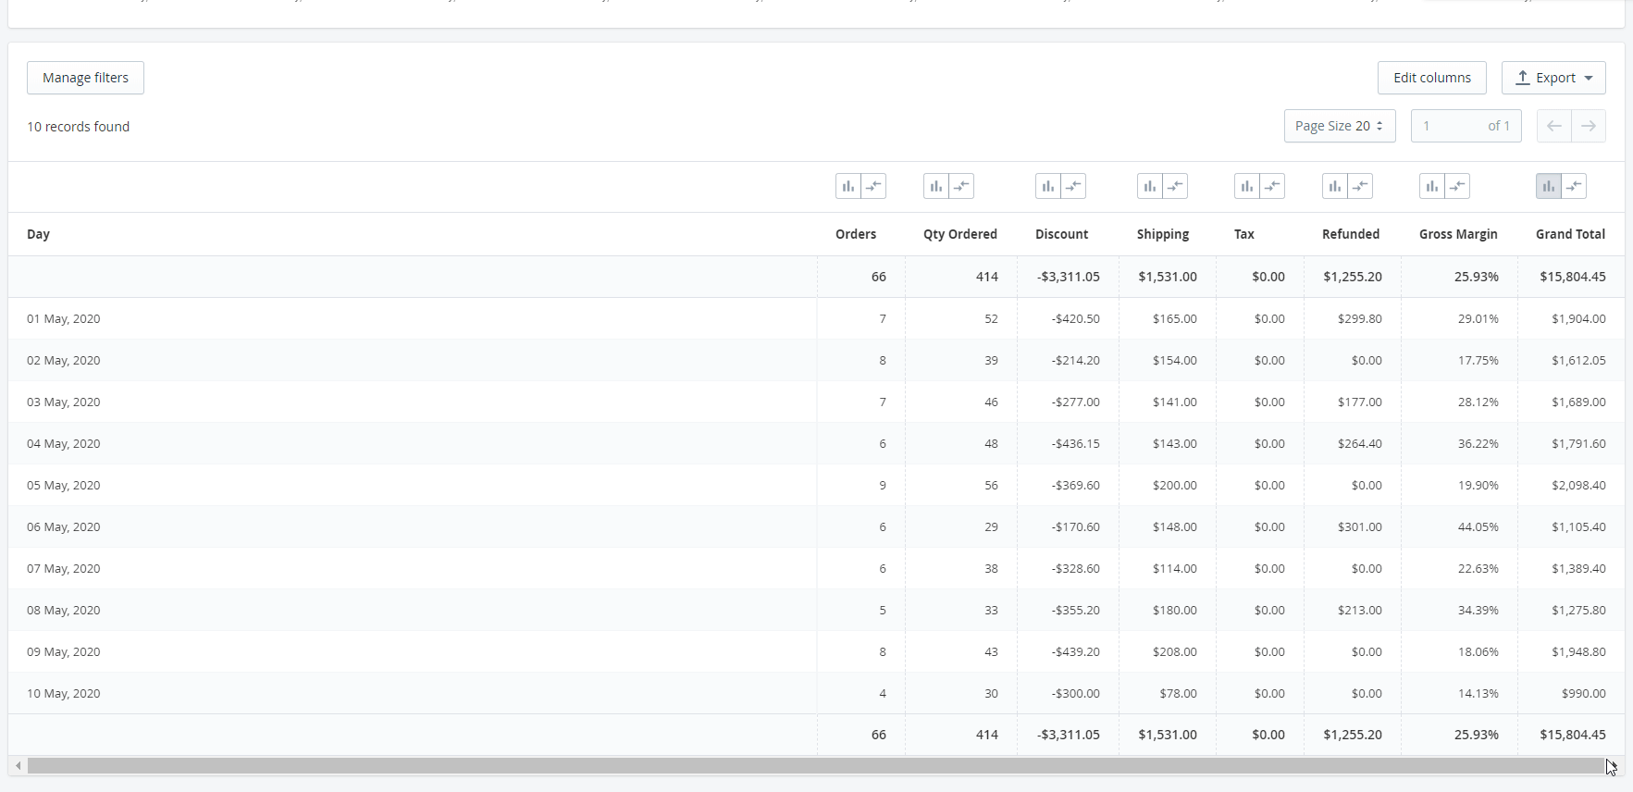Go to previous page with left arrow
The image size is (1633, 792).
click(x=1554, y=126)
